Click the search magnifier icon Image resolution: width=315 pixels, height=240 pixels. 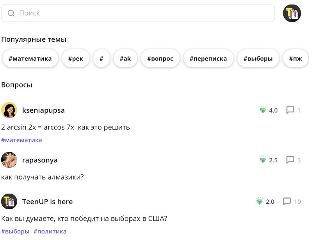(x=11, y=13)
